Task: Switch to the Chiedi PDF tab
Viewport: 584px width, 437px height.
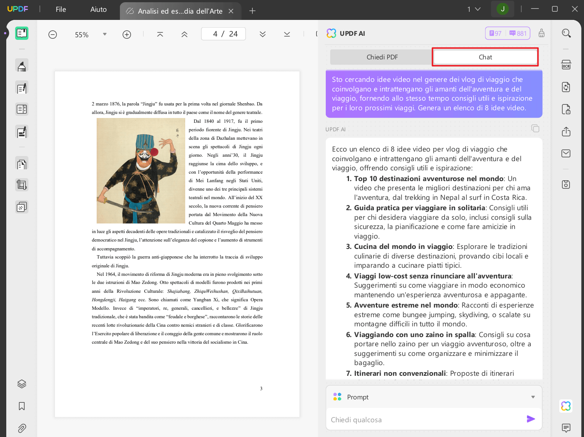Action: click(382, 57)
